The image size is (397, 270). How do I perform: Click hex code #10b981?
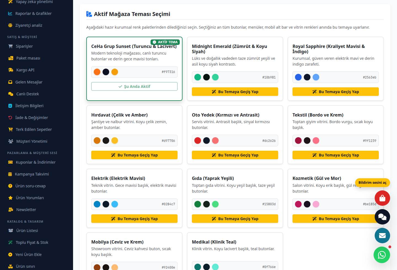coord(269,77)
